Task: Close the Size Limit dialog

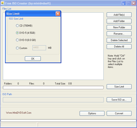Action: (58, 14)
